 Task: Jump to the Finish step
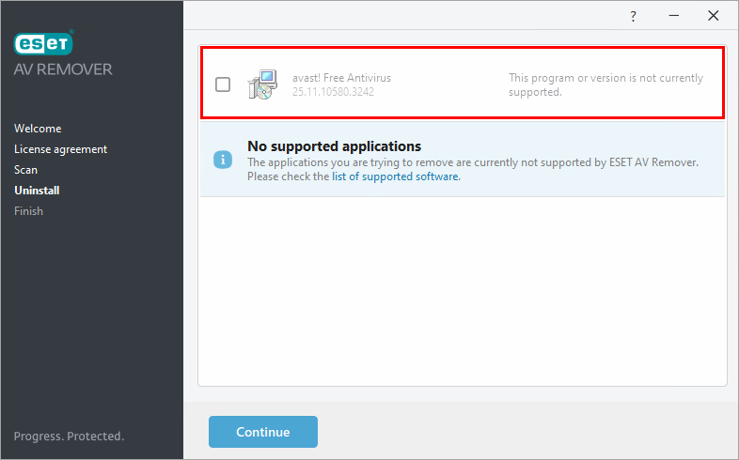pos(28,211)
